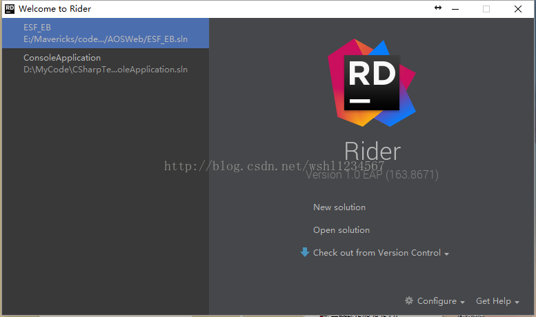Image resolution: width=536 pixels, height=317 pixels.
Task: Click the Rider RD logo
Action: [372, 83]
